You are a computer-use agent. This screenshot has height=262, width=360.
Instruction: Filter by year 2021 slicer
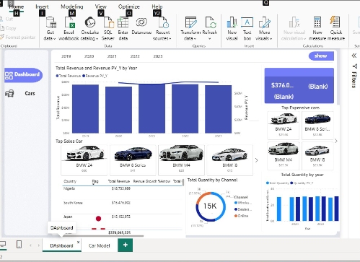[112, 56]
